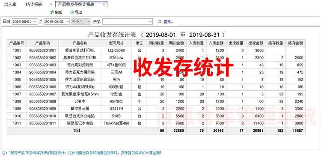Click the green Refresh (刷新) icon
The image size is (321, 157).
[x=52, y=12]
